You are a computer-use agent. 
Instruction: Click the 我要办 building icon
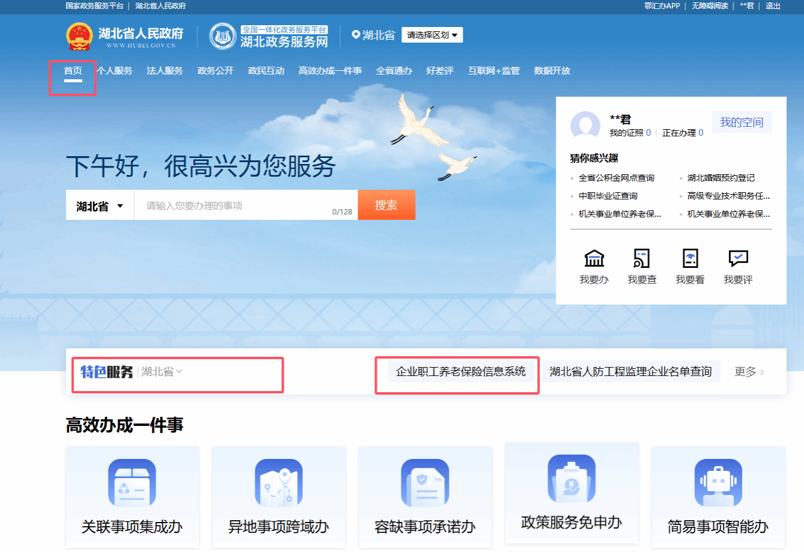coord(594,259)
